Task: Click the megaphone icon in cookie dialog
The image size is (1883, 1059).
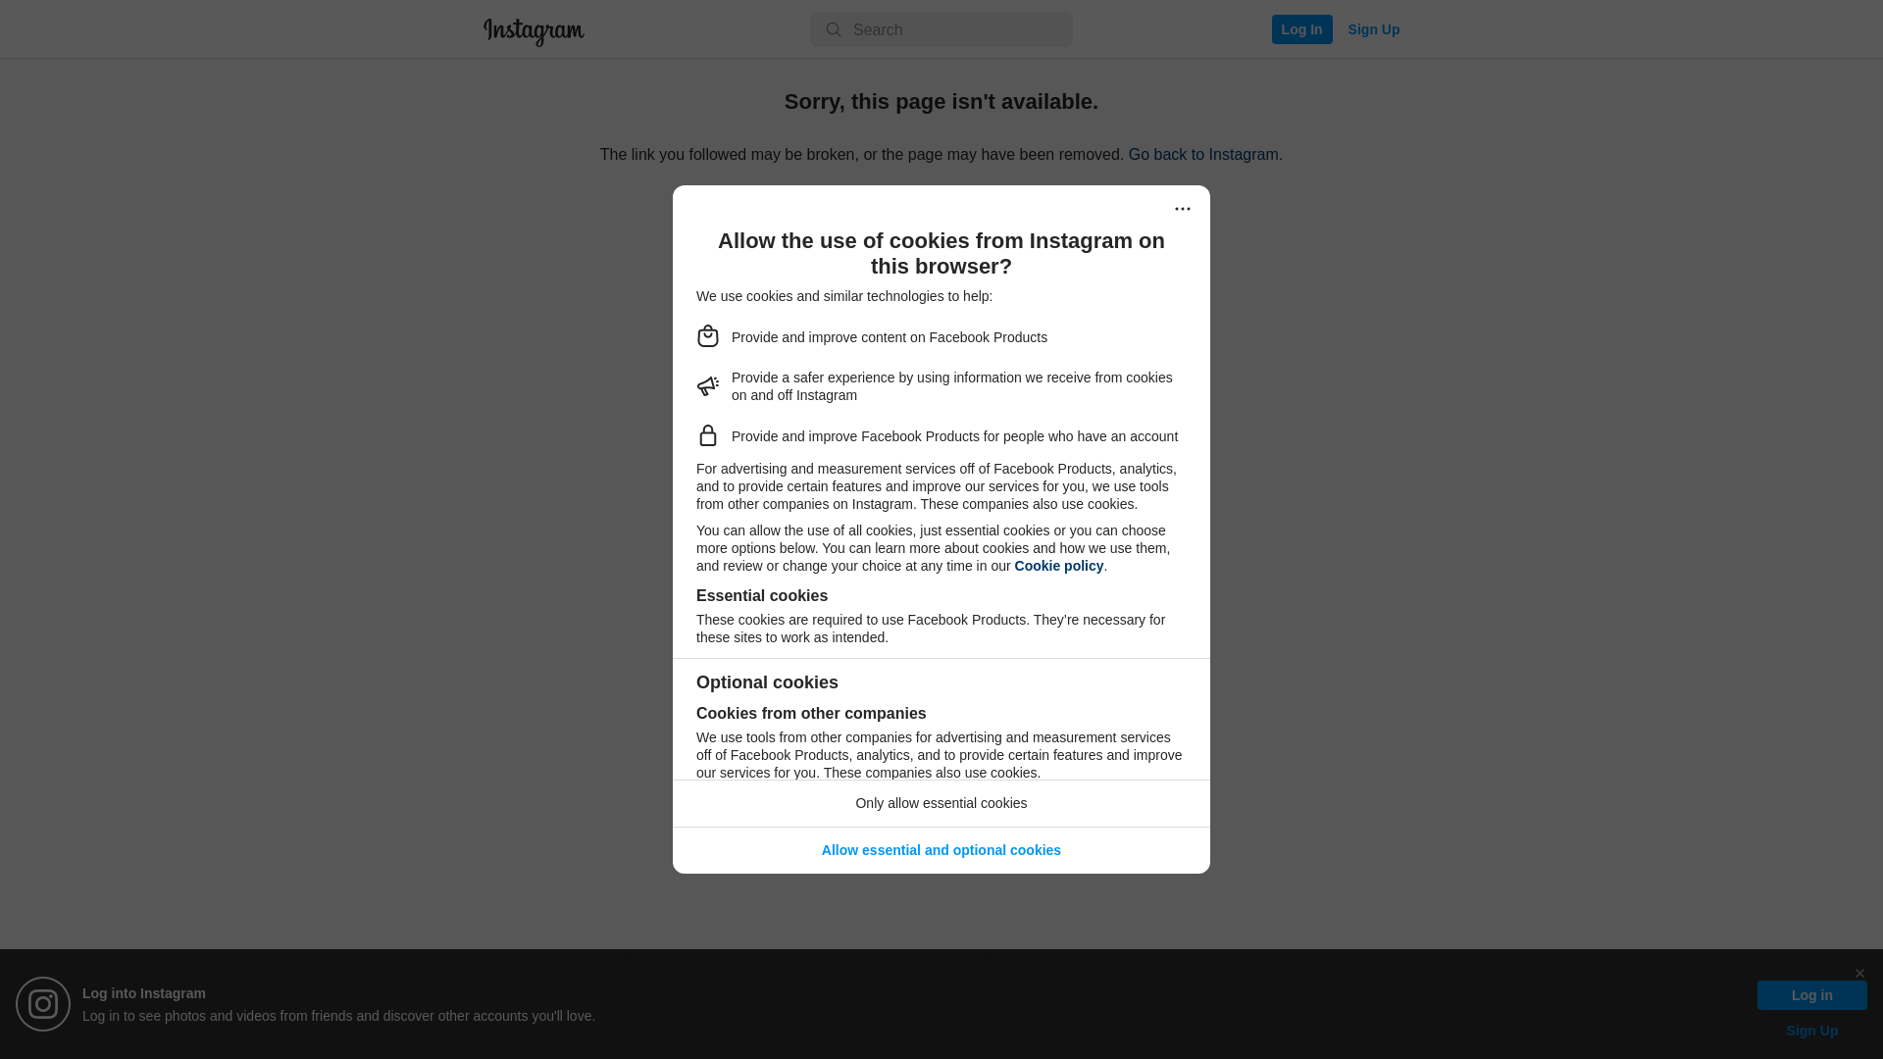Action: 708,386
